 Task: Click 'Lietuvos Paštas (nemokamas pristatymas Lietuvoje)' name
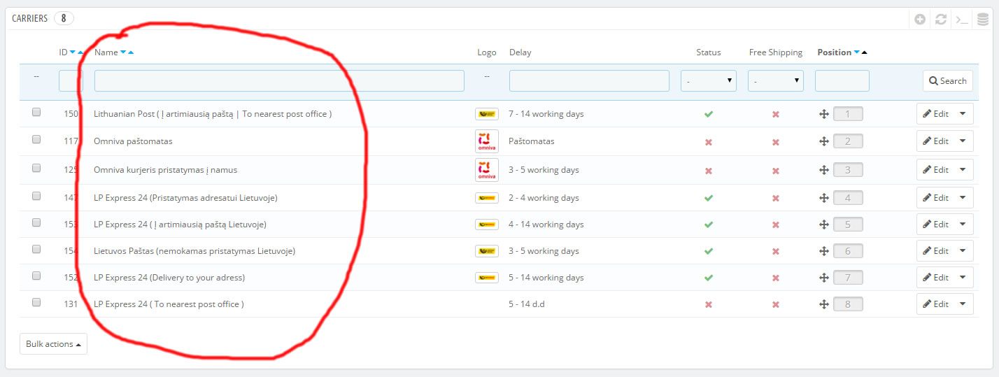pos(194,251)
